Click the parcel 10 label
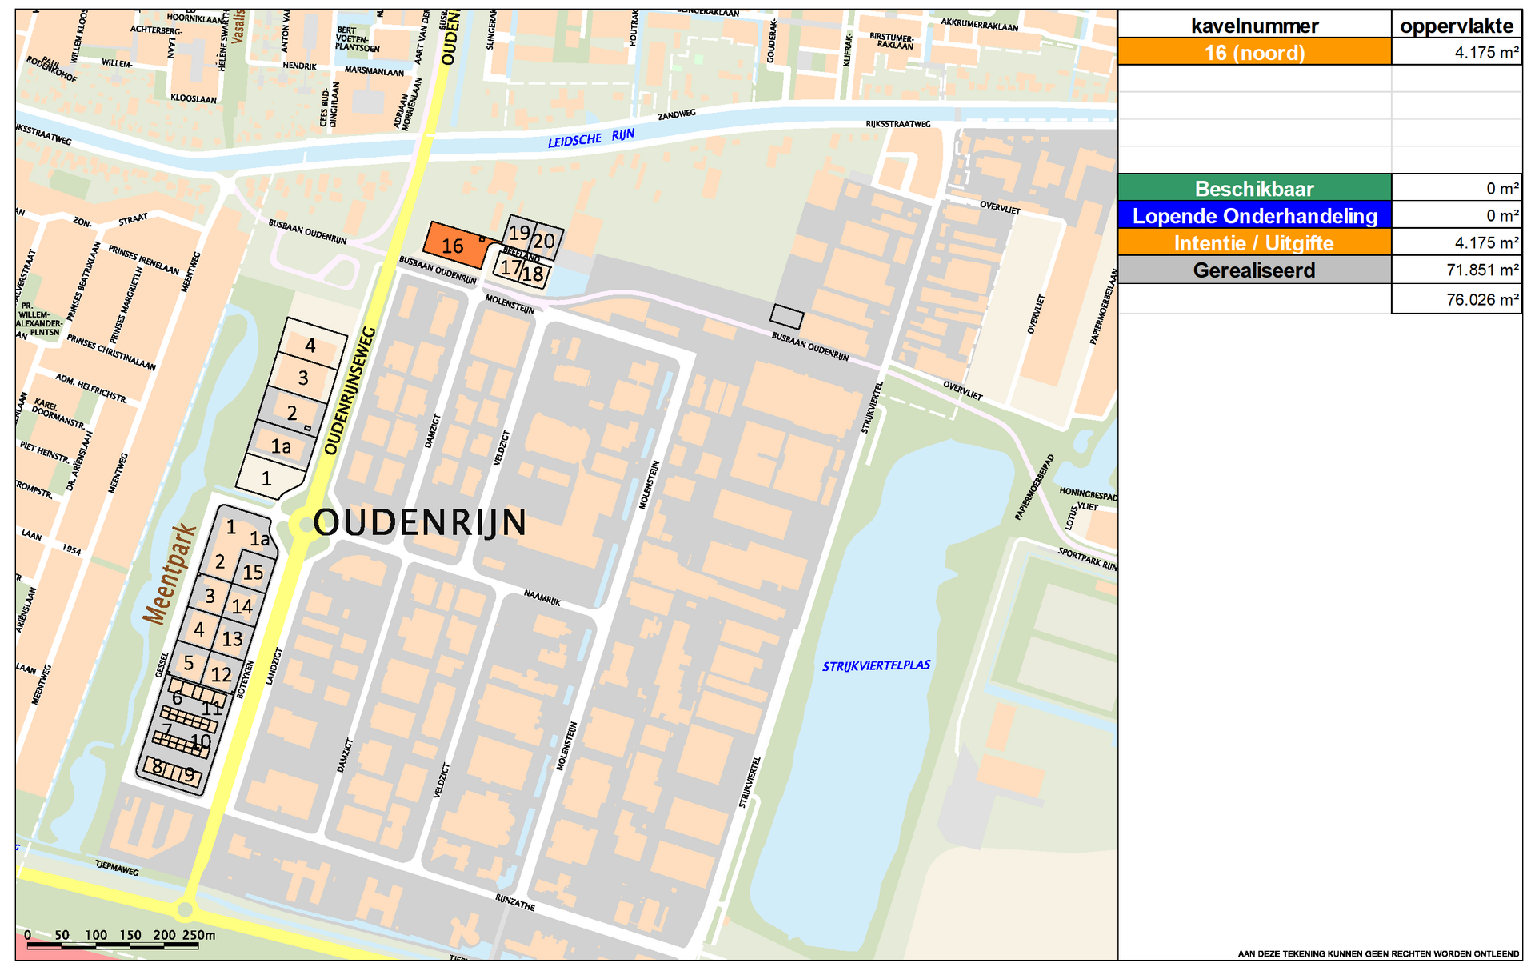1535x963 pixels. [x=201, y=741]
